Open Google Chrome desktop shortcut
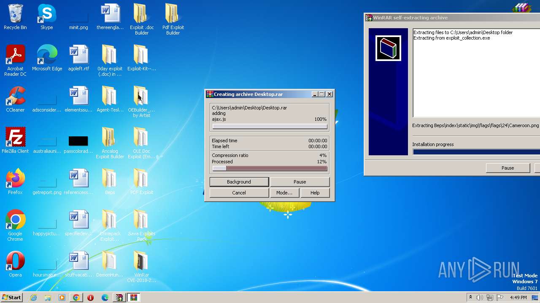Image resolution: width=540 pixels, height=303 pixels. [15, 226]
